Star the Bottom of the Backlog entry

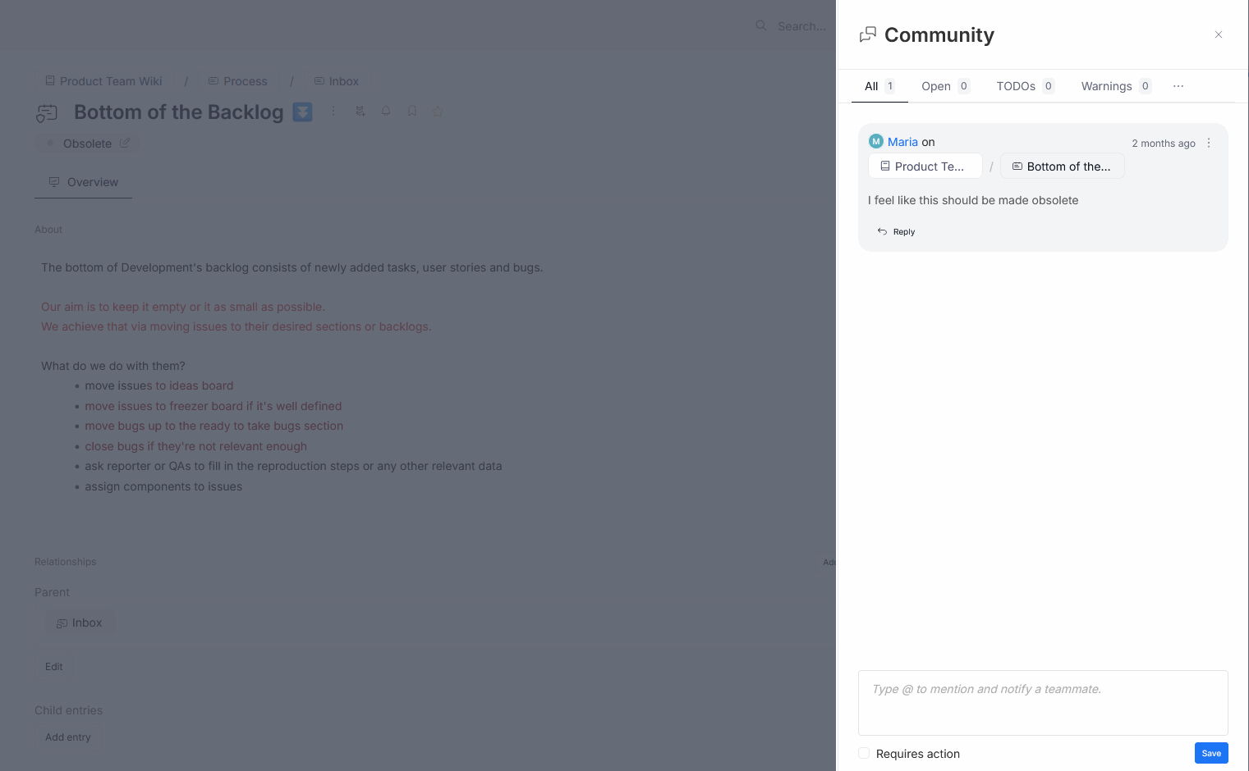tap(438, 111)
